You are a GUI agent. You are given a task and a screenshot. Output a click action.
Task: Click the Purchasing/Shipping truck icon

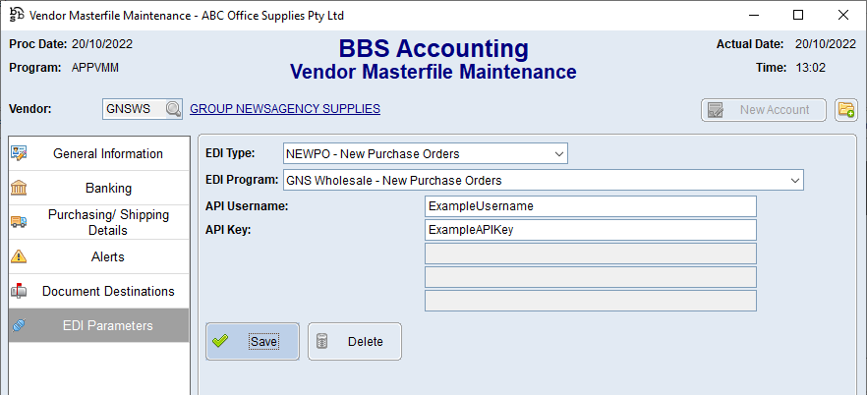click(19, 222)
